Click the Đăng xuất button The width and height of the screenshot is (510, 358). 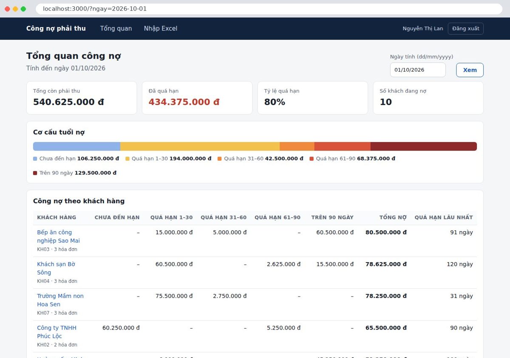(x=465, y=28)
